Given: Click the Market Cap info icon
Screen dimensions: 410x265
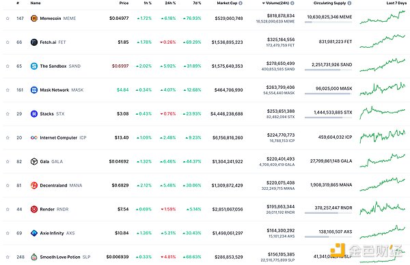Looking at the screenshot, I should tap(241, 3).
